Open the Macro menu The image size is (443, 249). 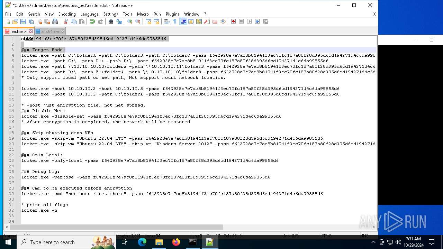tap(143, 14)
